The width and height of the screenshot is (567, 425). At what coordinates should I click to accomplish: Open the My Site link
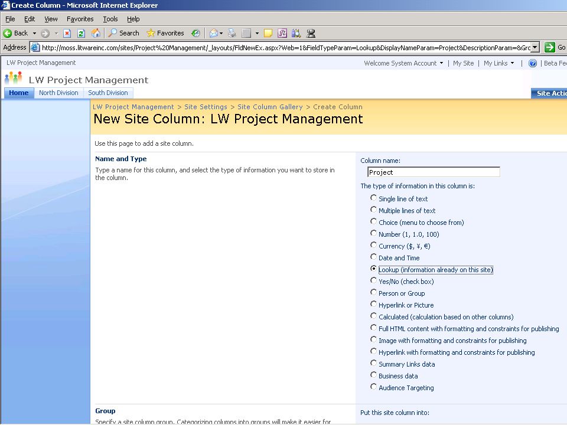point(463,63)
